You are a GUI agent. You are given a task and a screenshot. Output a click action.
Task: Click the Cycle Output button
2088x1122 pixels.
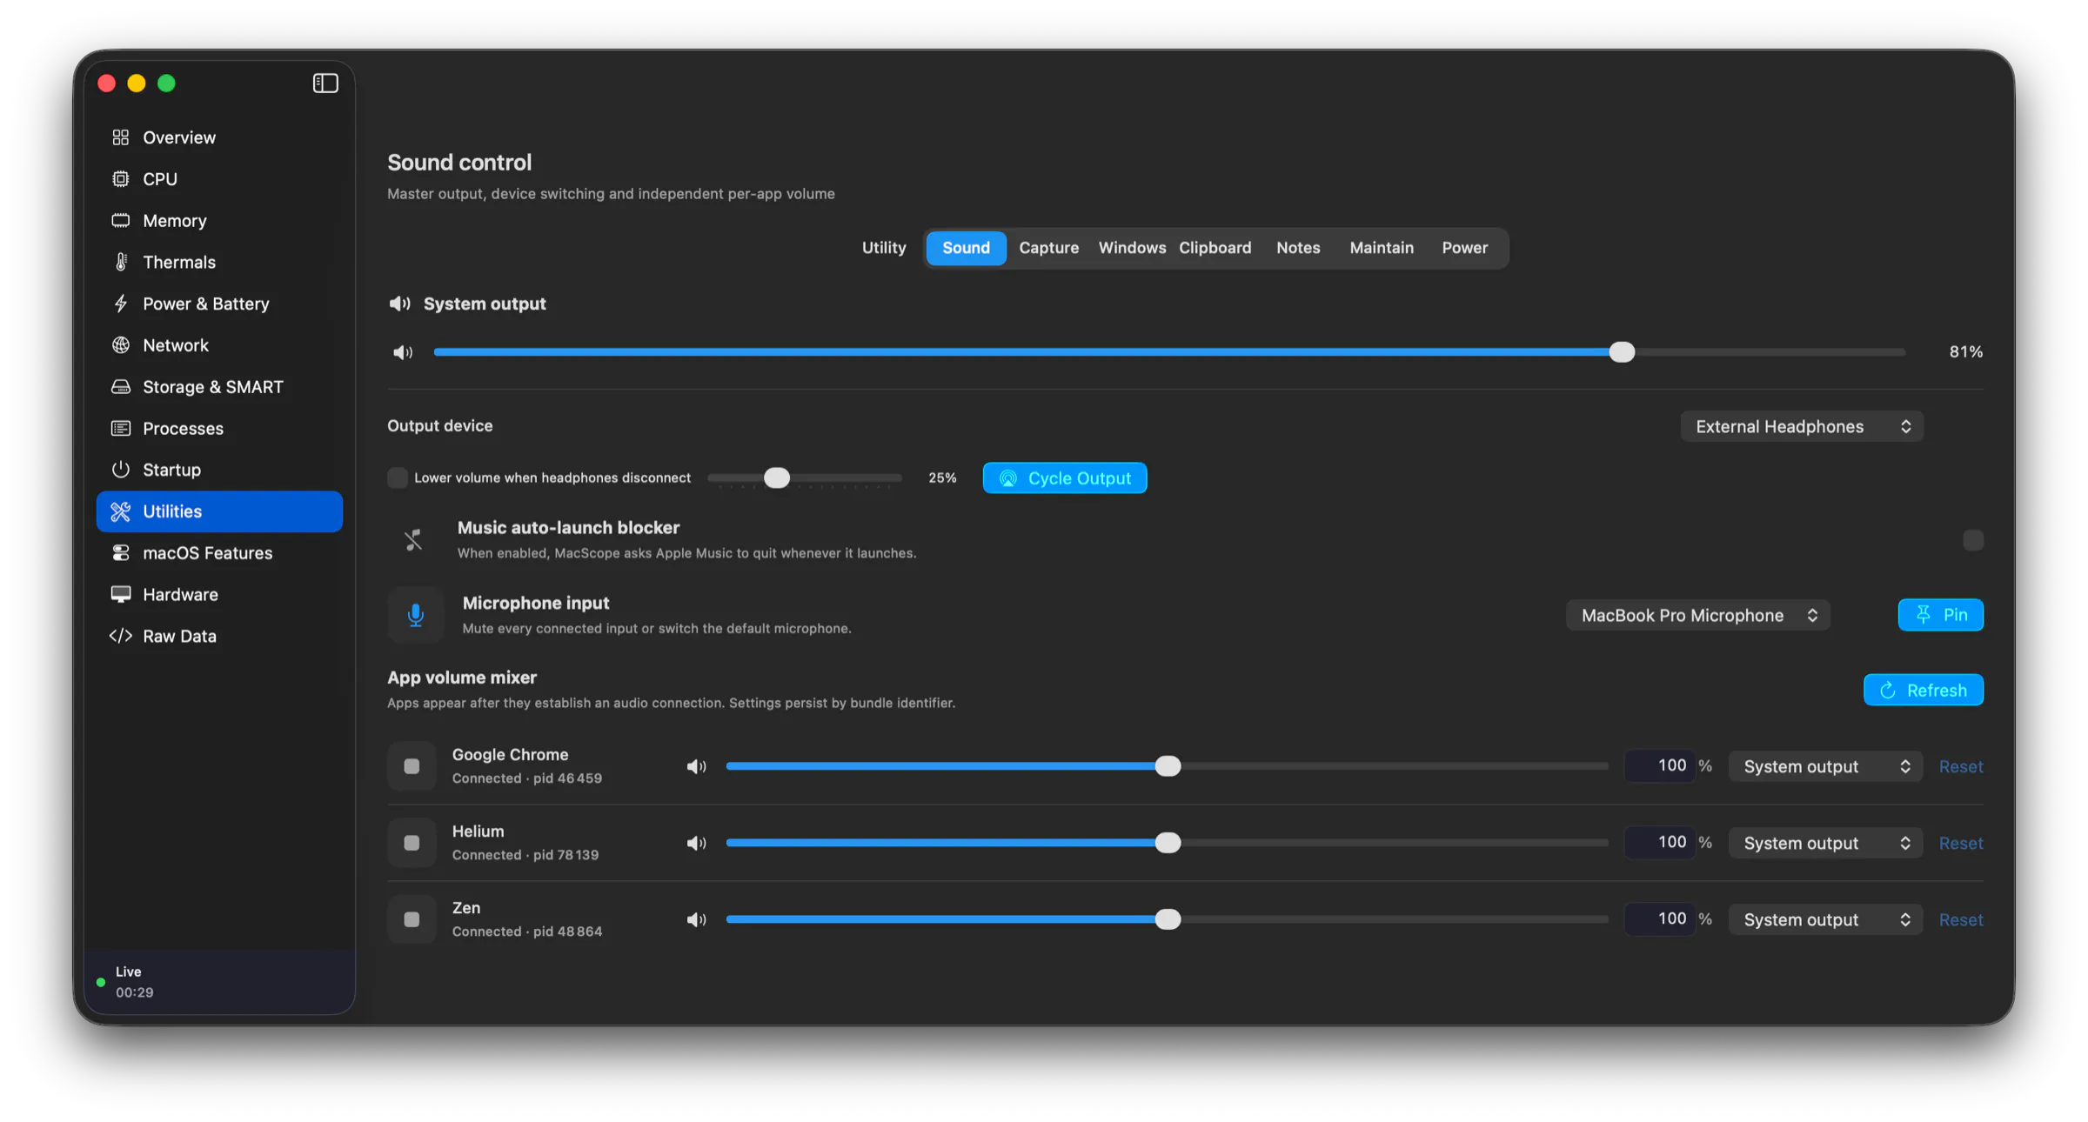click(x=1065, y=478)
